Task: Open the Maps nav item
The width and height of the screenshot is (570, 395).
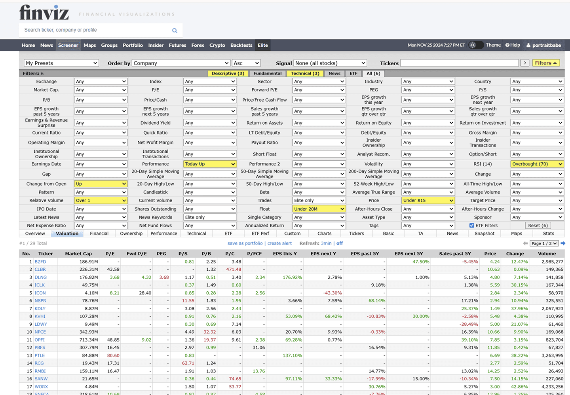Action: [89, 45]
